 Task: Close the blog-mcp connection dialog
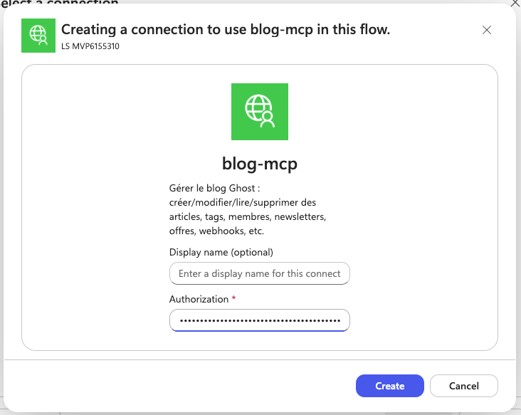[x=487, y=30]
